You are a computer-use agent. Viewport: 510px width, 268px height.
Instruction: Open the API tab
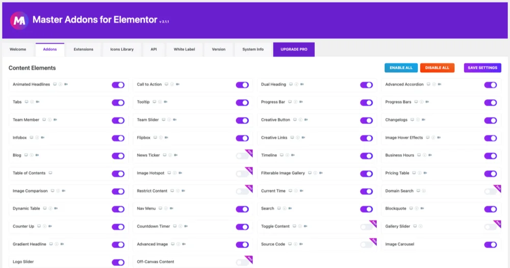(154, 49)
